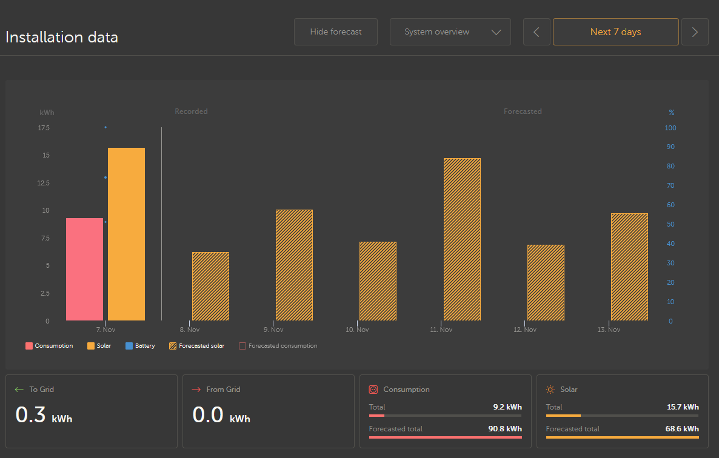Expand the System overview chevron arrow
Screen dimensions: 719x458
[496, 32]
